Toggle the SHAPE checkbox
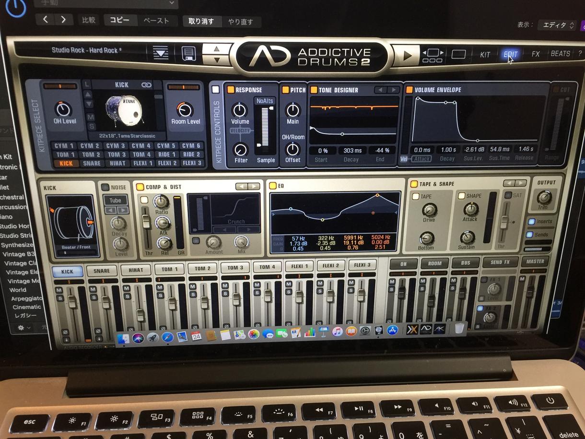 (462, 196)
